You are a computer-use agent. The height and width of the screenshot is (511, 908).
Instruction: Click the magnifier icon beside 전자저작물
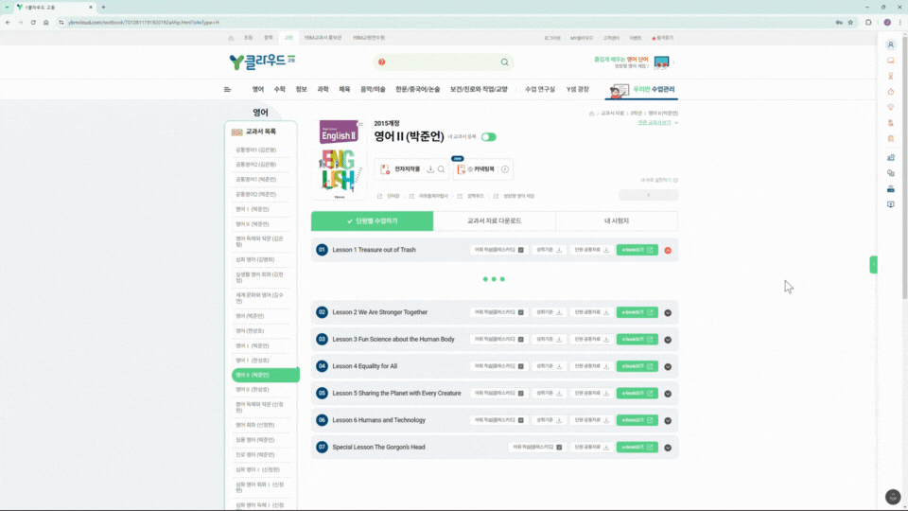pos(442,169)
